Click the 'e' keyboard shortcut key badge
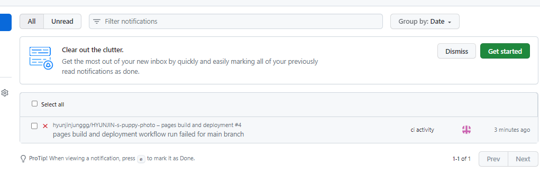540x194 pixels. [x=141, y=159]
